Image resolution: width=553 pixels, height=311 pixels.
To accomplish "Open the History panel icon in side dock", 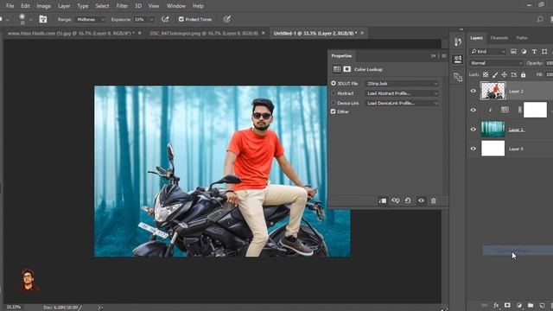I will click(458, 42).
